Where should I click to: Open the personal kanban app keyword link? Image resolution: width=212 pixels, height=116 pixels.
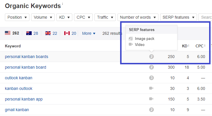(24, 99)
